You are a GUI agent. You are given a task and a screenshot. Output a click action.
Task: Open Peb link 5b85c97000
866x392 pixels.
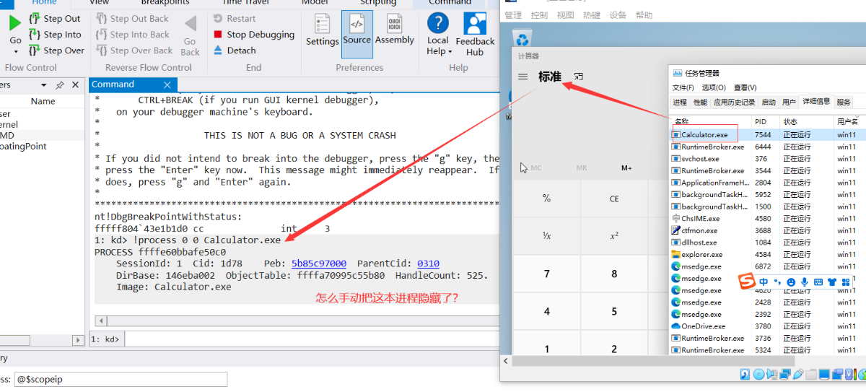[319, 263]
